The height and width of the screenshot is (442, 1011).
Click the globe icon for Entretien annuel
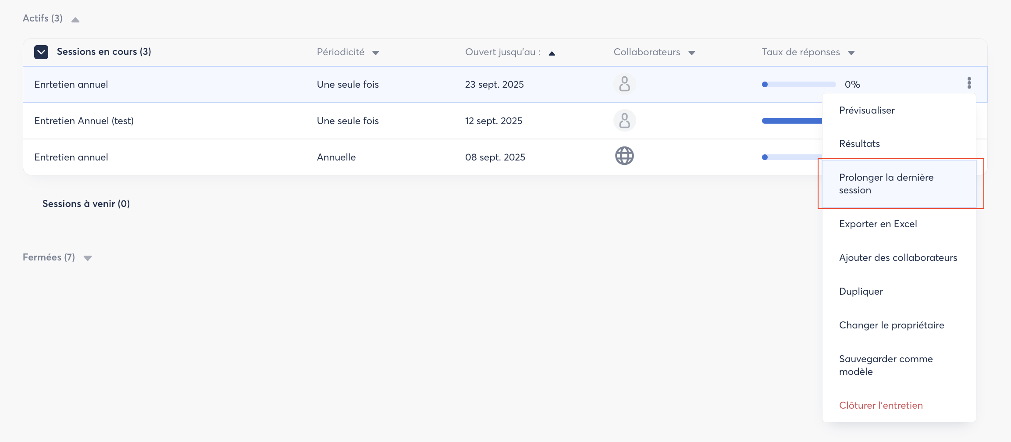(x=624, y=156)
